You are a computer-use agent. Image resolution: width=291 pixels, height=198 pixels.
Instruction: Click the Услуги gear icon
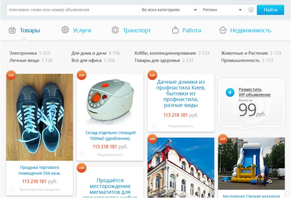65,30
